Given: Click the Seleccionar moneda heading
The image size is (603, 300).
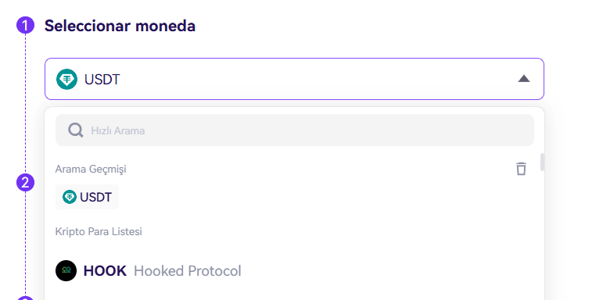Looking at the screenshot, I should pyautogui.click(x=120, y=26).
